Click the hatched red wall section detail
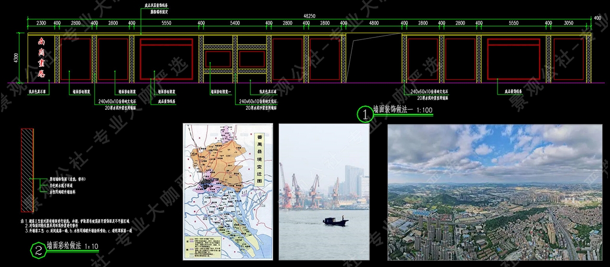The width and height of the screenshot is (610, 267). pyautogui.click(x=27, y=170)
